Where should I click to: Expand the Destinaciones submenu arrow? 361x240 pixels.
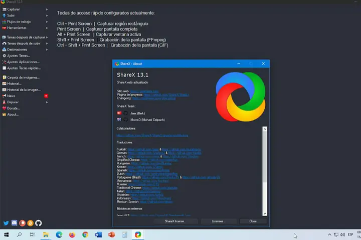(x=47, y=49)
